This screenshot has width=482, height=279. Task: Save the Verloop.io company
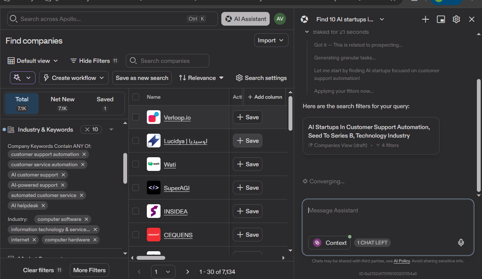(x=247, y=117)
